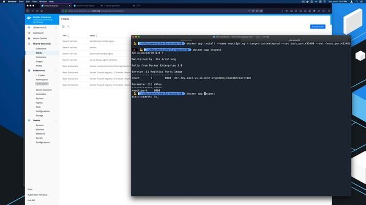The image size is (366, 205).
Task: Open the namespace selector pill under Namespaces
Action: tap(42, 84)
